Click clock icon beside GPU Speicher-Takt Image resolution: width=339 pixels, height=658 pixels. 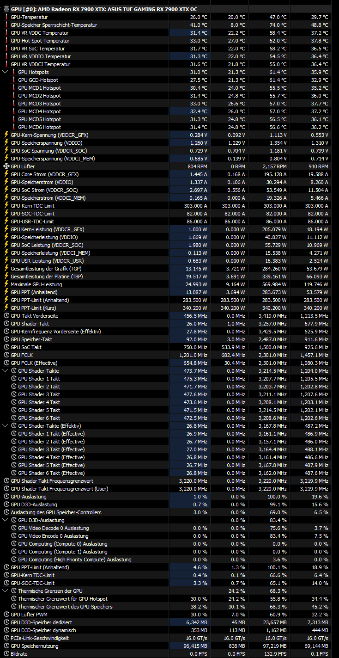point(6,339)
